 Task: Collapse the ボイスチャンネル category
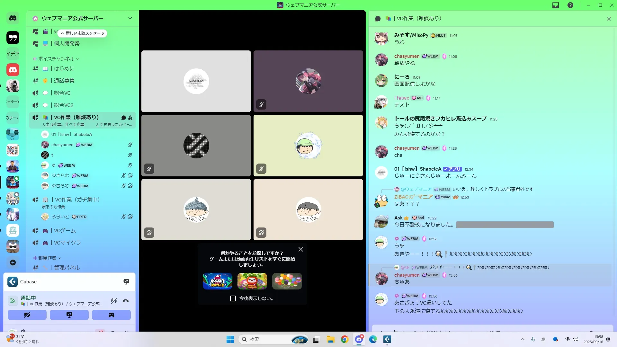(x=56, y=59)
